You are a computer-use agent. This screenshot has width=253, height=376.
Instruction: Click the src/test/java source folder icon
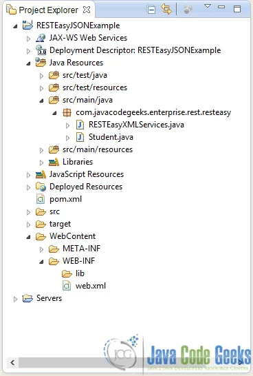click(x=54, y=75)
